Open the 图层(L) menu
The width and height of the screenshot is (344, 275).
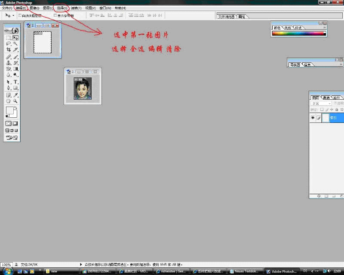point(48,8)
